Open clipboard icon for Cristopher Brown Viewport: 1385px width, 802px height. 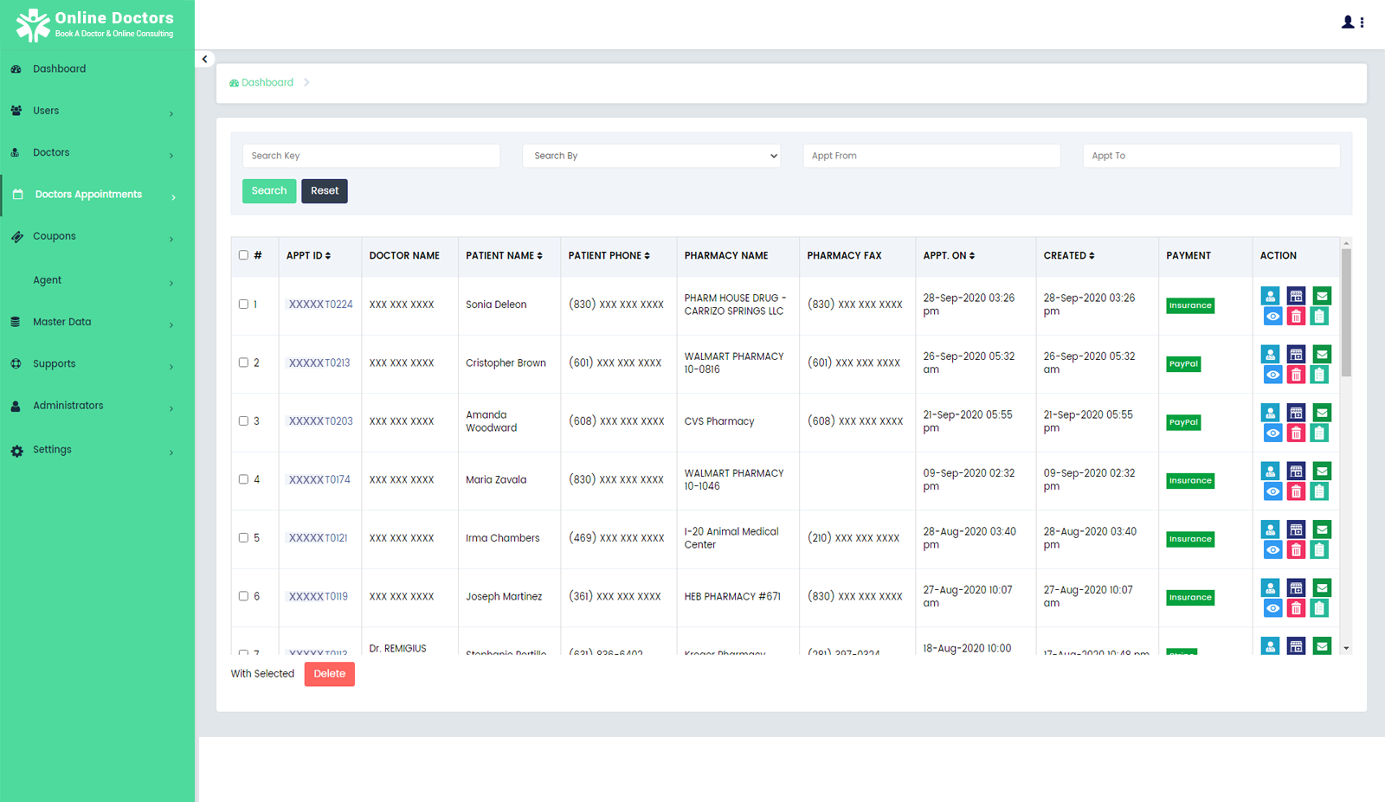click(1319, 375)
